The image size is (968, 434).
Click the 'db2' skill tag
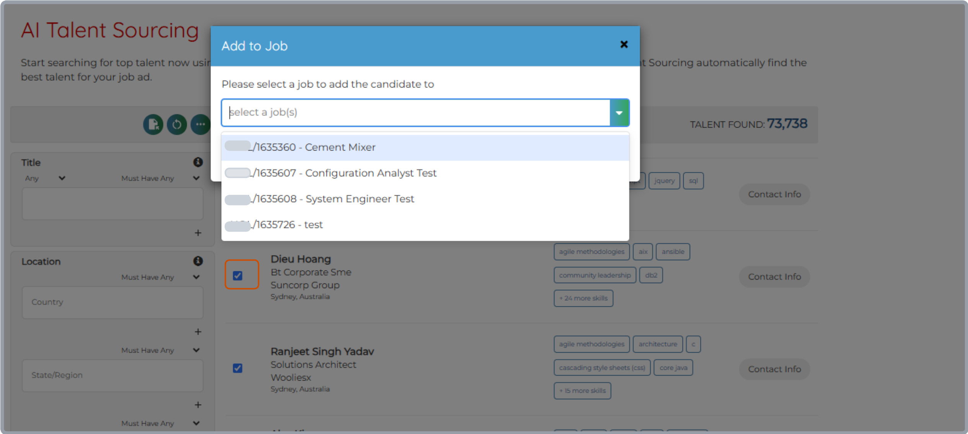651,275
